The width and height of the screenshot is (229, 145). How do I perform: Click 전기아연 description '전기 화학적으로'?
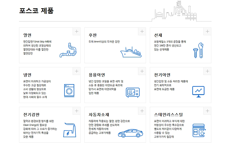[163, 86]
